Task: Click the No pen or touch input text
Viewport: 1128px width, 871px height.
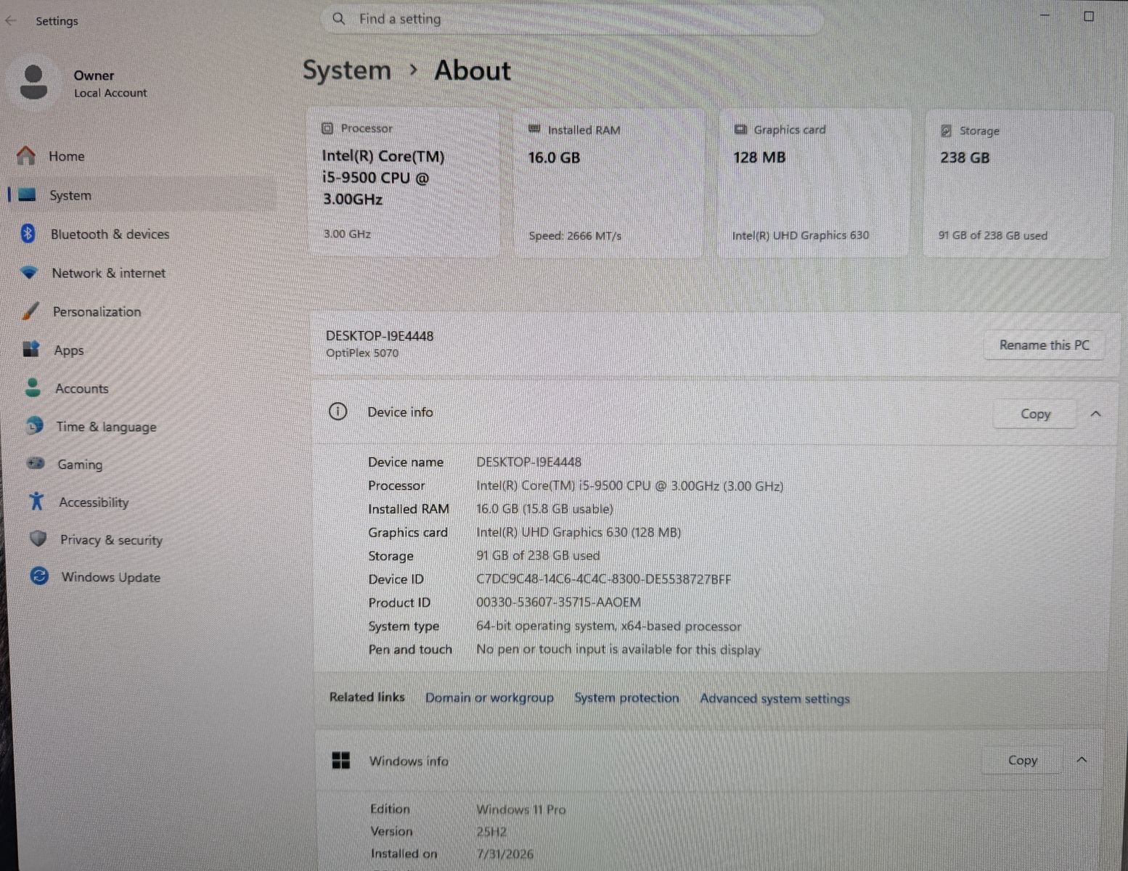Action: [x=618, y=650]
